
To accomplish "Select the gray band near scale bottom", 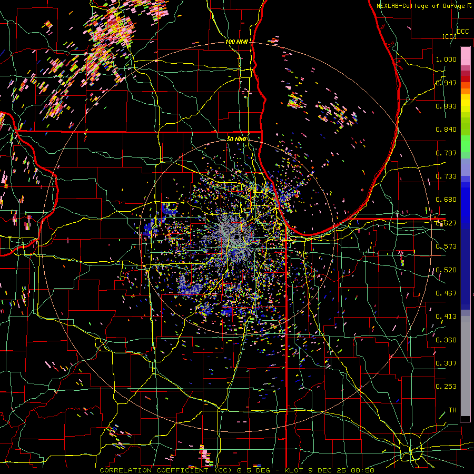I will (465, 366).
